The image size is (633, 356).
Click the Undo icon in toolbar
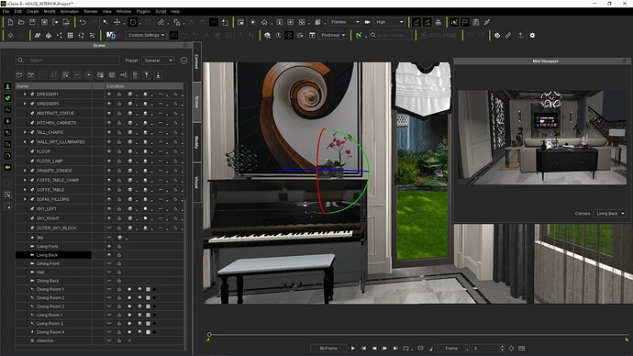83,22
